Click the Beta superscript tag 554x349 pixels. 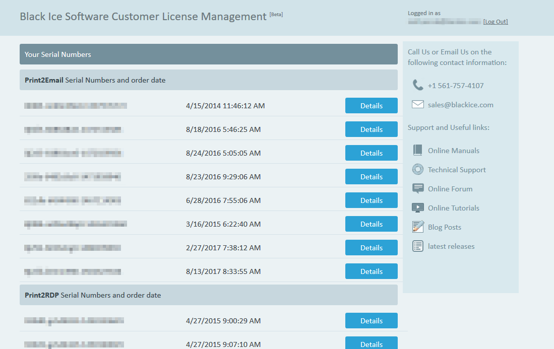276,15
